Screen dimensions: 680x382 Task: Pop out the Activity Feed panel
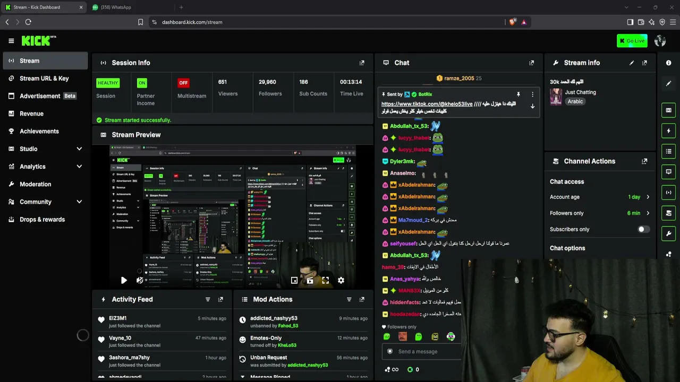(220, 299)
